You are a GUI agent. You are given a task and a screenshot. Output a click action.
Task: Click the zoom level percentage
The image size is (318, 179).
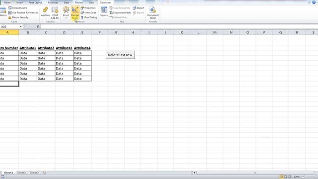pos(297,177)
